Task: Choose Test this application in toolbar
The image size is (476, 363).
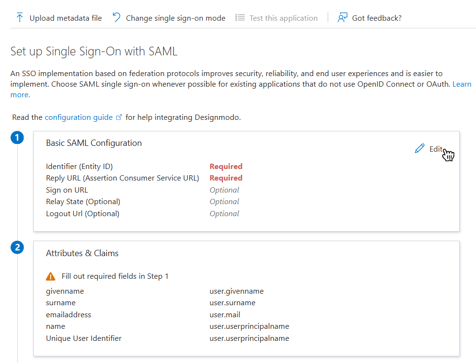Action: 283,18
